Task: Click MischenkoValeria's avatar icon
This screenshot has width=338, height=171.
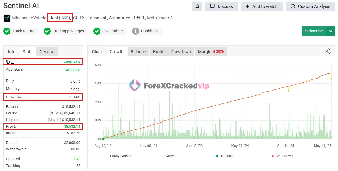Action: click(x=7, y=18)
